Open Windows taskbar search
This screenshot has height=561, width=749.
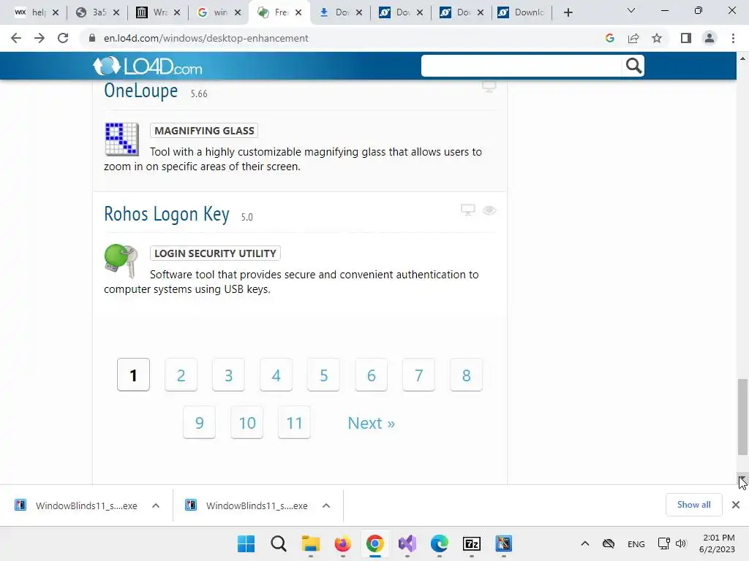[x=279, y=543]
